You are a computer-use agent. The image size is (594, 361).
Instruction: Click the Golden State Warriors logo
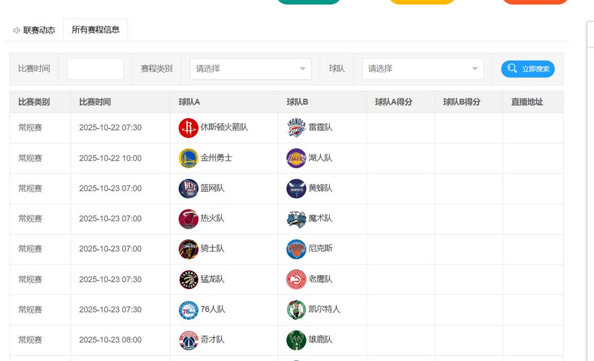pos(188,158)
